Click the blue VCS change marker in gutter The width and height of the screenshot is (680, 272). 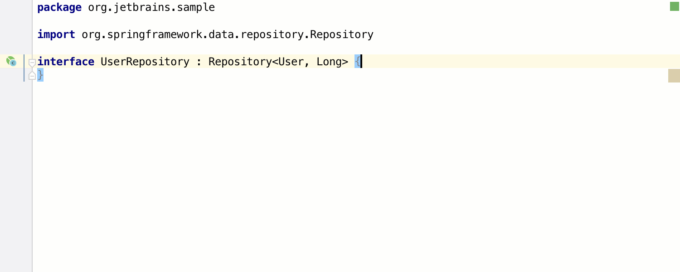pyautogui.click(x=24, y=68)
